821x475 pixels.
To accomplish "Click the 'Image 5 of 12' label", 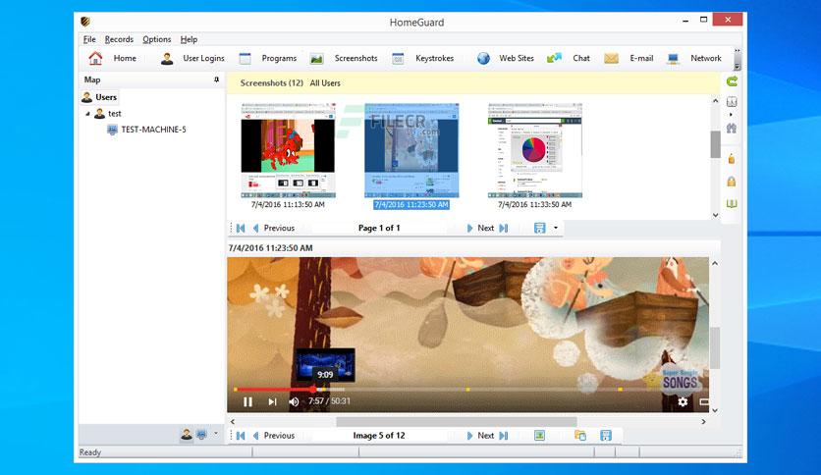I will pos(379,435).
